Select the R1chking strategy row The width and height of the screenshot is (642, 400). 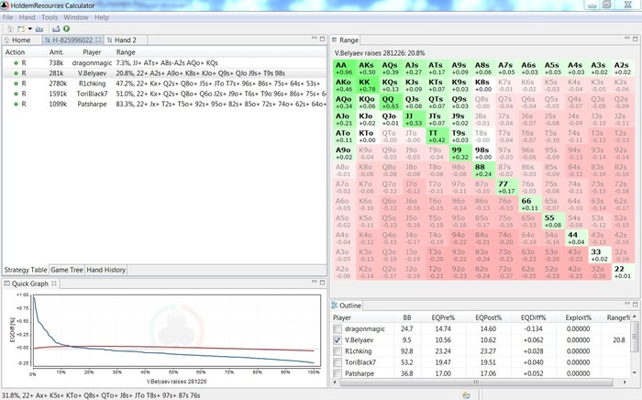coord(164,83)
